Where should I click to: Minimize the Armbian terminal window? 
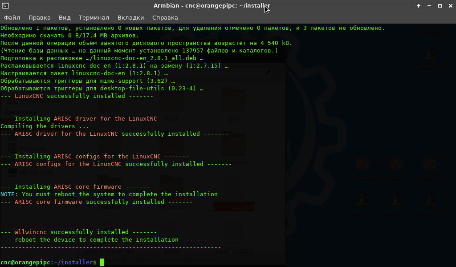(429, 5)
